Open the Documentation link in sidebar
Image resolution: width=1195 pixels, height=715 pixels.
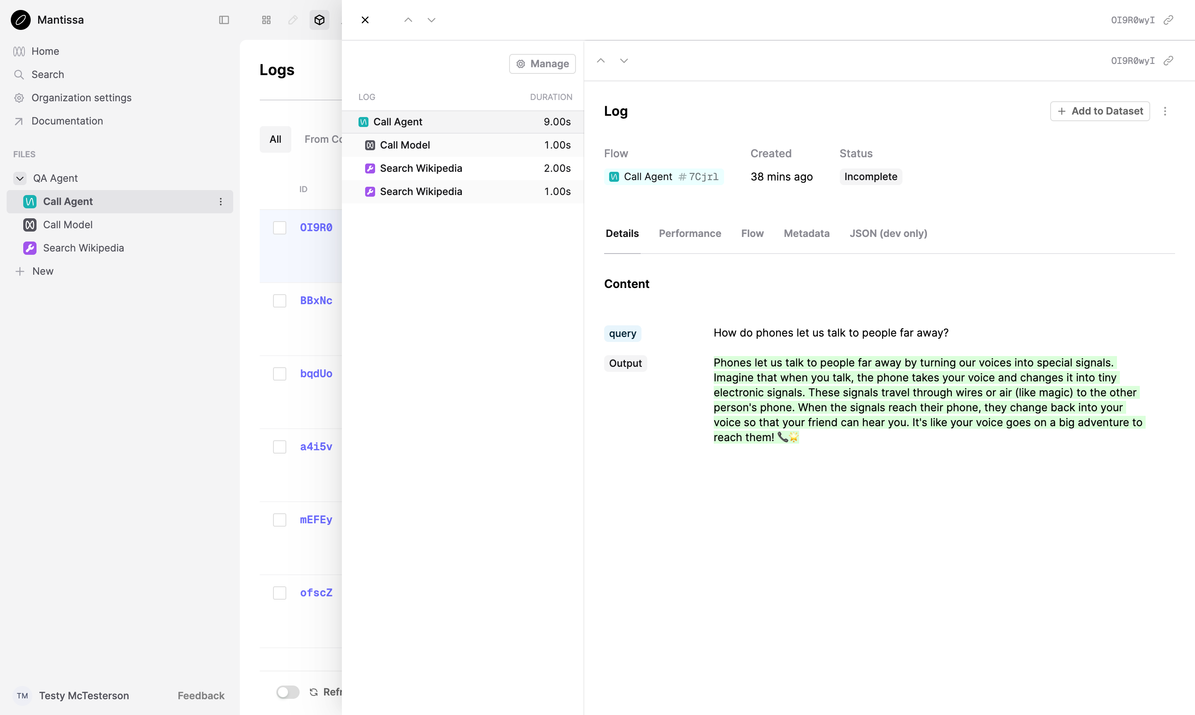(67, 120)
